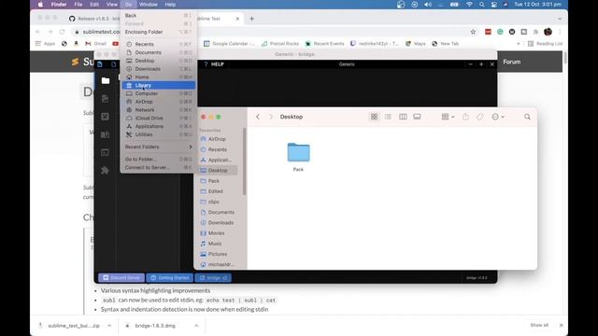The width and height of the screenshot is (598, 336).
Task: Open the Finder menu in the menu bar
Action: pyautogui.click(x=59, y=5)
